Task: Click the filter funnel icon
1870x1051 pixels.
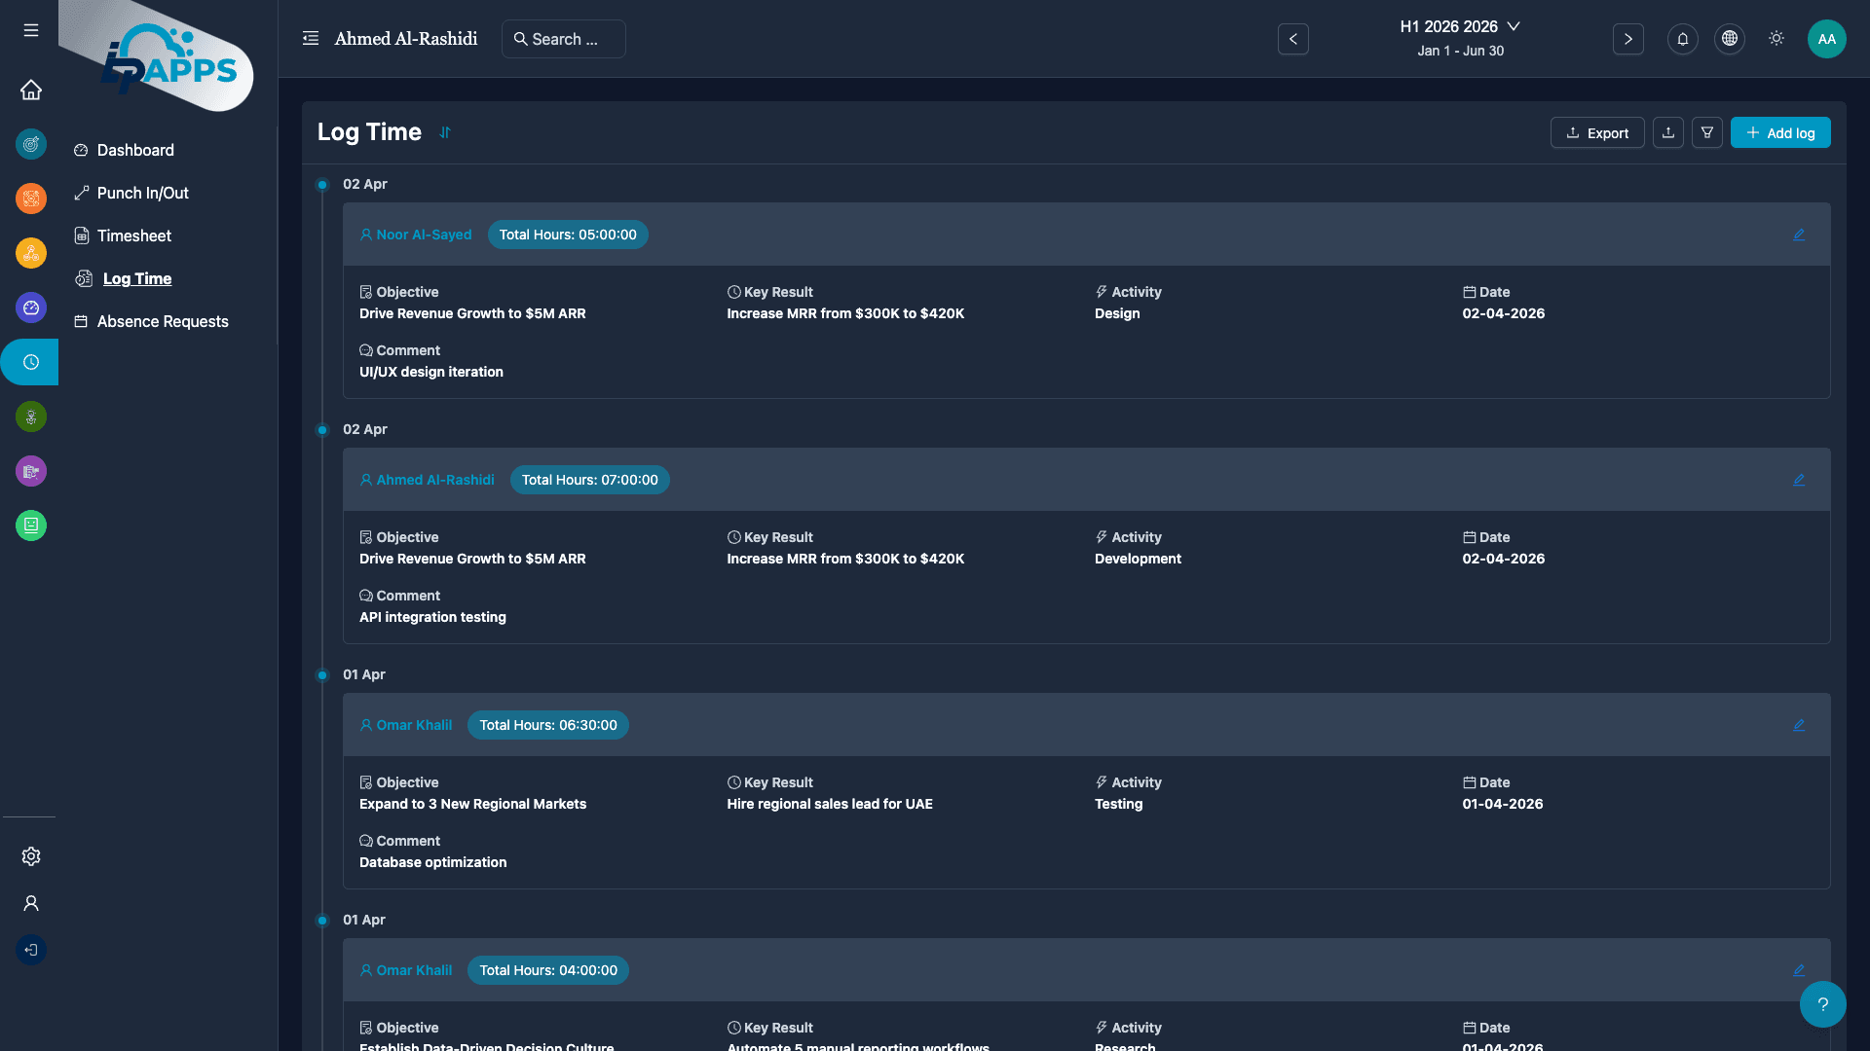Action: pos(1707,133)
